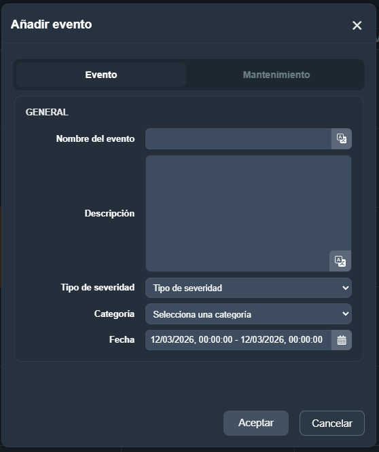Viewport: 379px width, 452px height.
Task: Open the calendar picker beside Fecha
Action: [342, 340]
